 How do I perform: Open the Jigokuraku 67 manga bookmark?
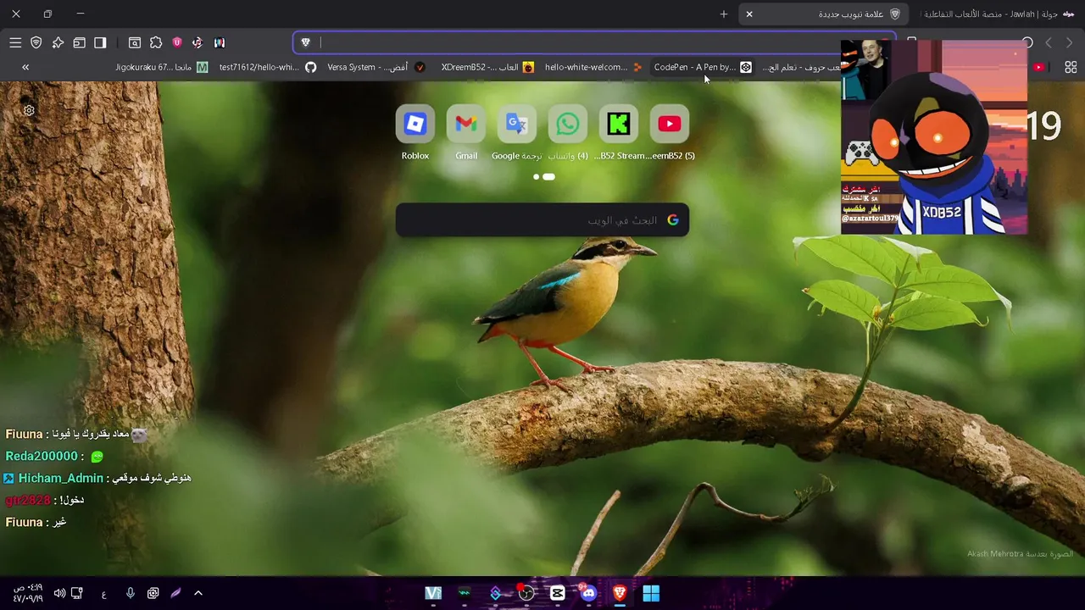pyautogui.click(x=161, y=67)
